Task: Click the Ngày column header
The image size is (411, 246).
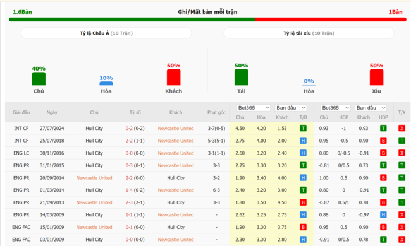Action: point(52,112)
